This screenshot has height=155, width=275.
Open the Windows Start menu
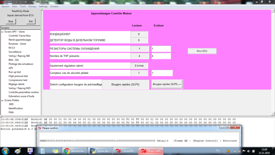pyautogui.click(x=5, y=151)
